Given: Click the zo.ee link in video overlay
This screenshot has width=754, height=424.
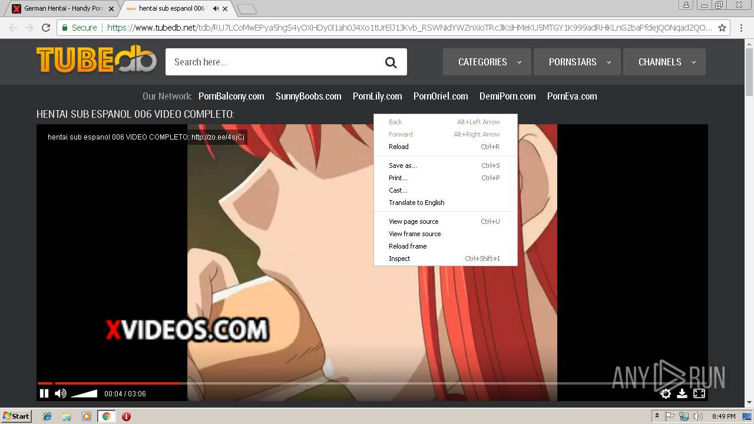Looking at the screenshot, I should pos(218,137).
